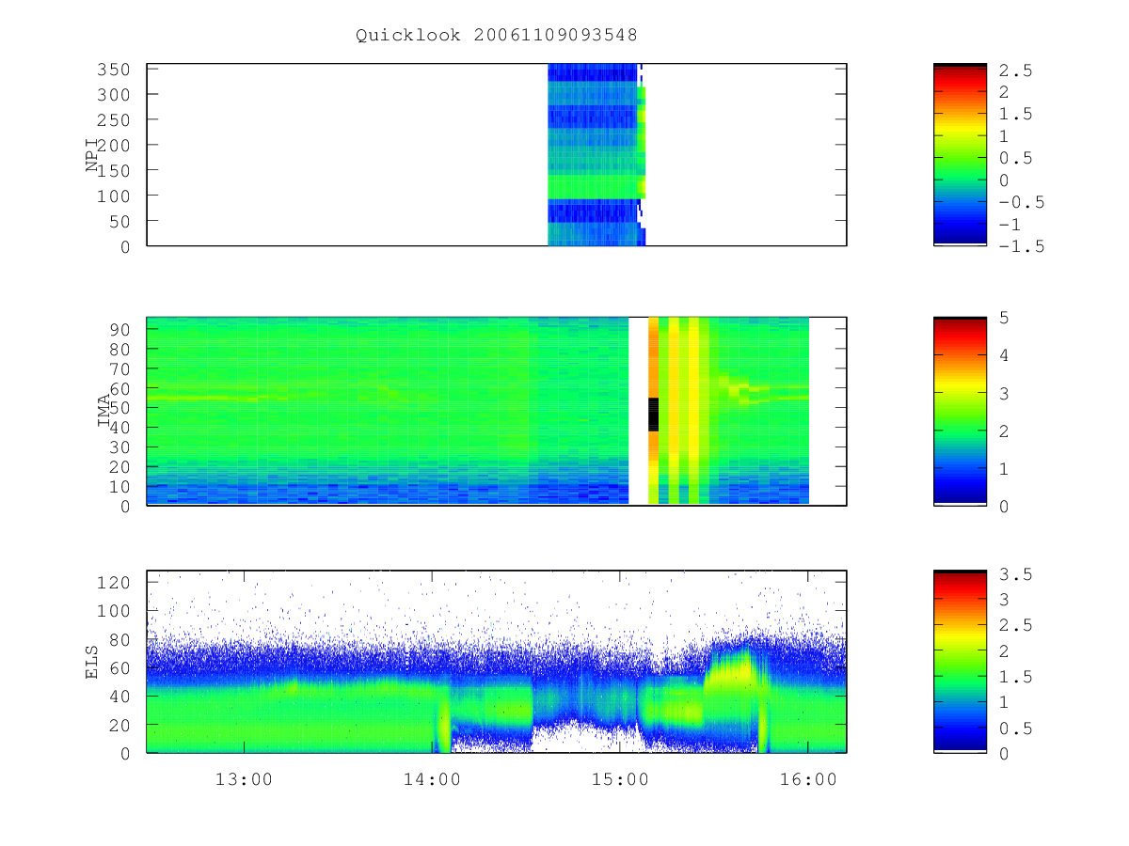The height and width of the screenshot is (846, 1129).
Task: Click the 13:00 time axis label
Action: point(245,779)
